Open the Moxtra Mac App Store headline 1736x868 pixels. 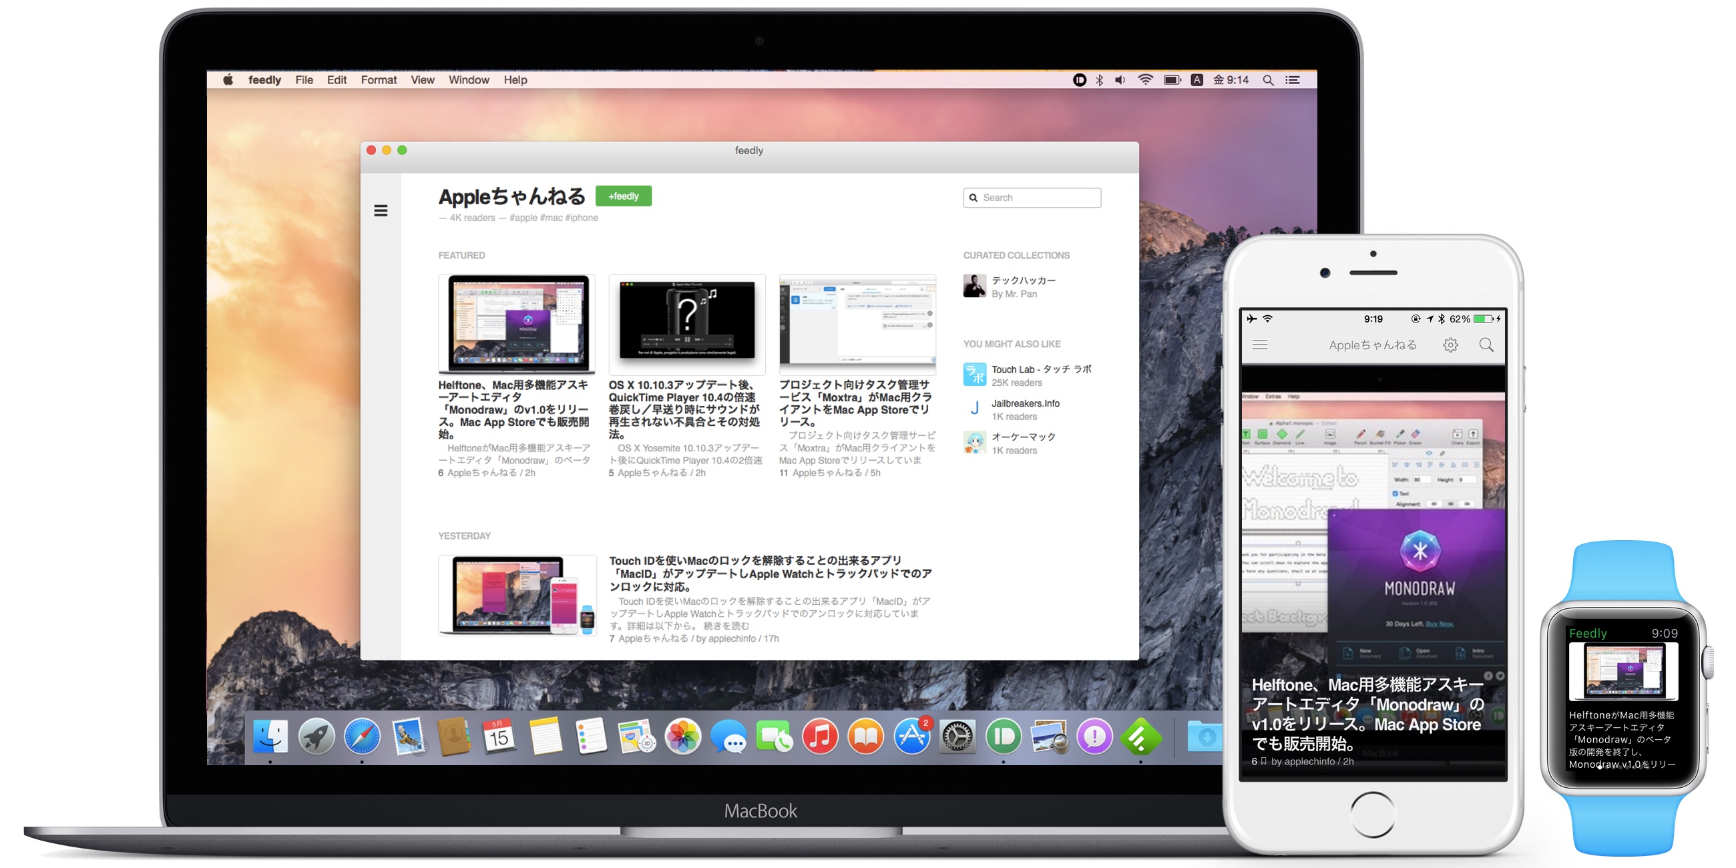coord(856,403)
